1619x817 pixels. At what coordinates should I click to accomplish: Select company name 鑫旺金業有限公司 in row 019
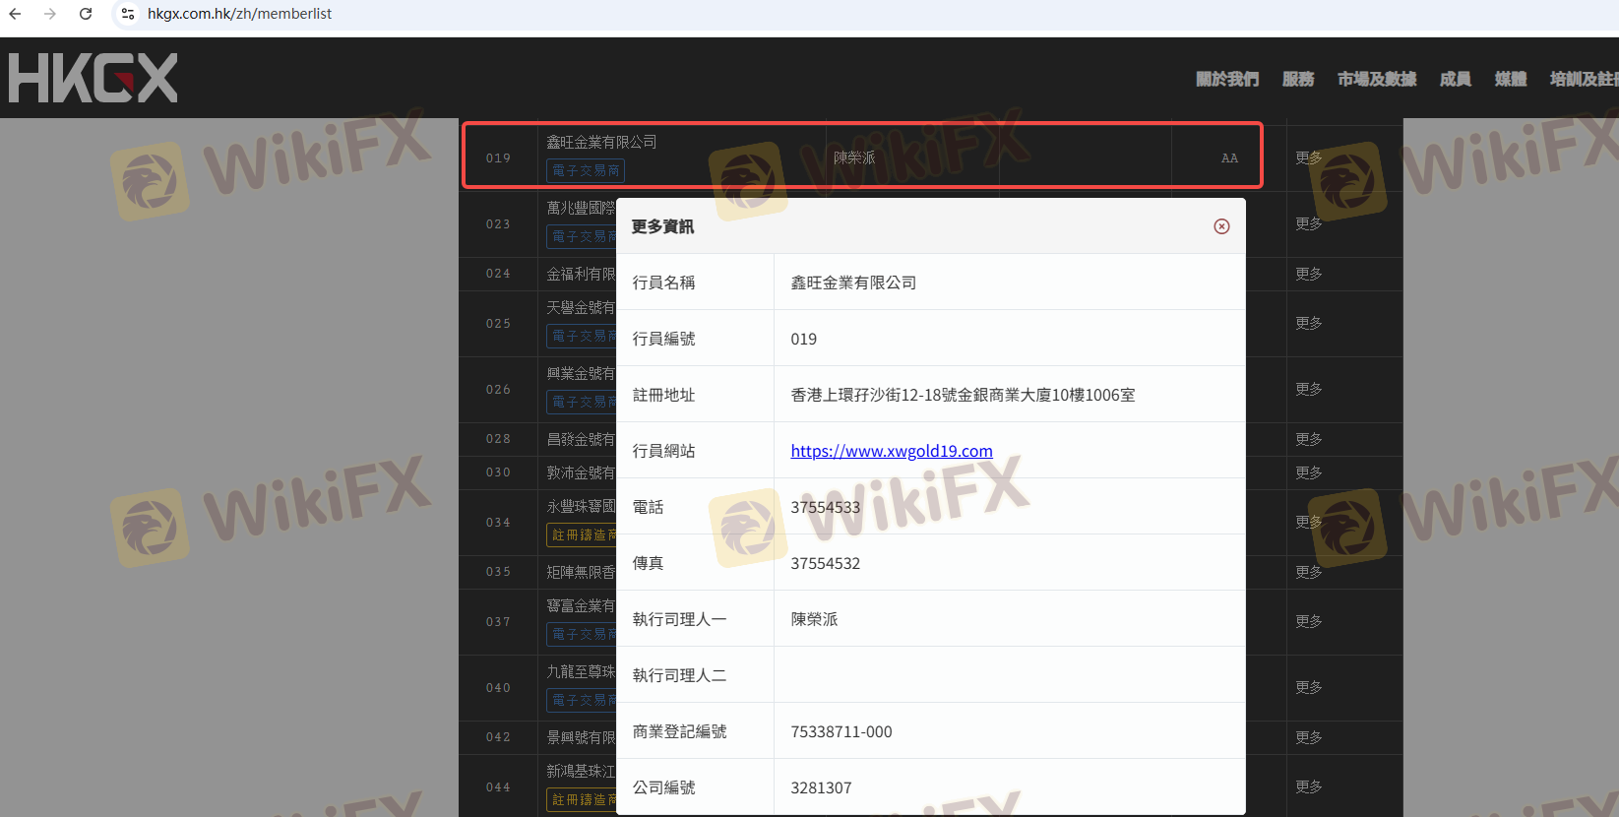point(601,143)
